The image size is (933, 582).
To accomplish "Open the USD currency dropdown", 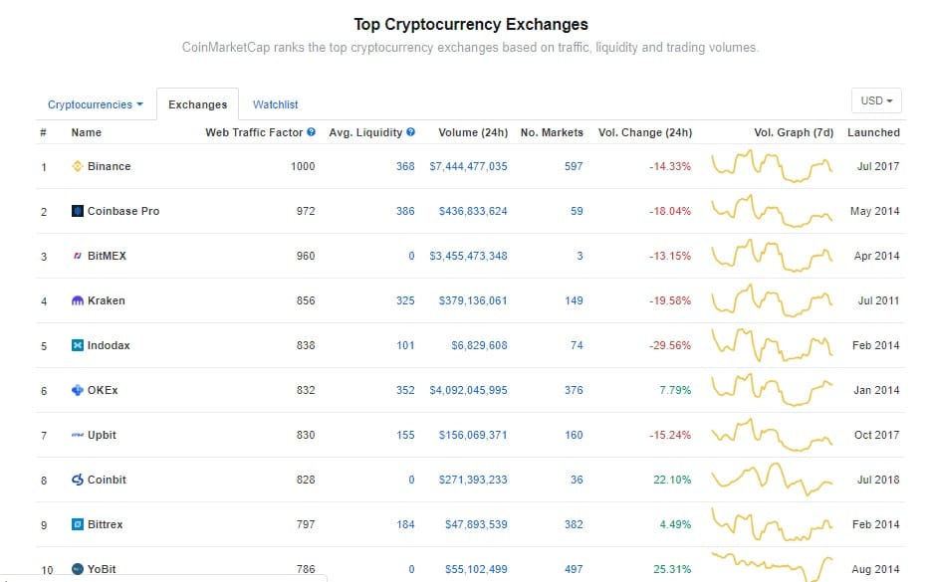I will (876, 101).
